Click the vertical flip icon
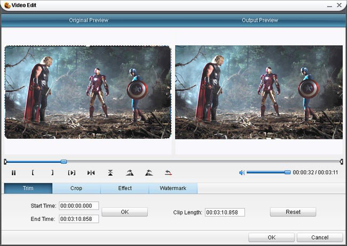This screenshot has height=246, width=347. (110, 173)
